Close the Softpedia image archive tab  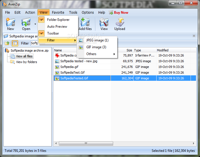[194, 36]
